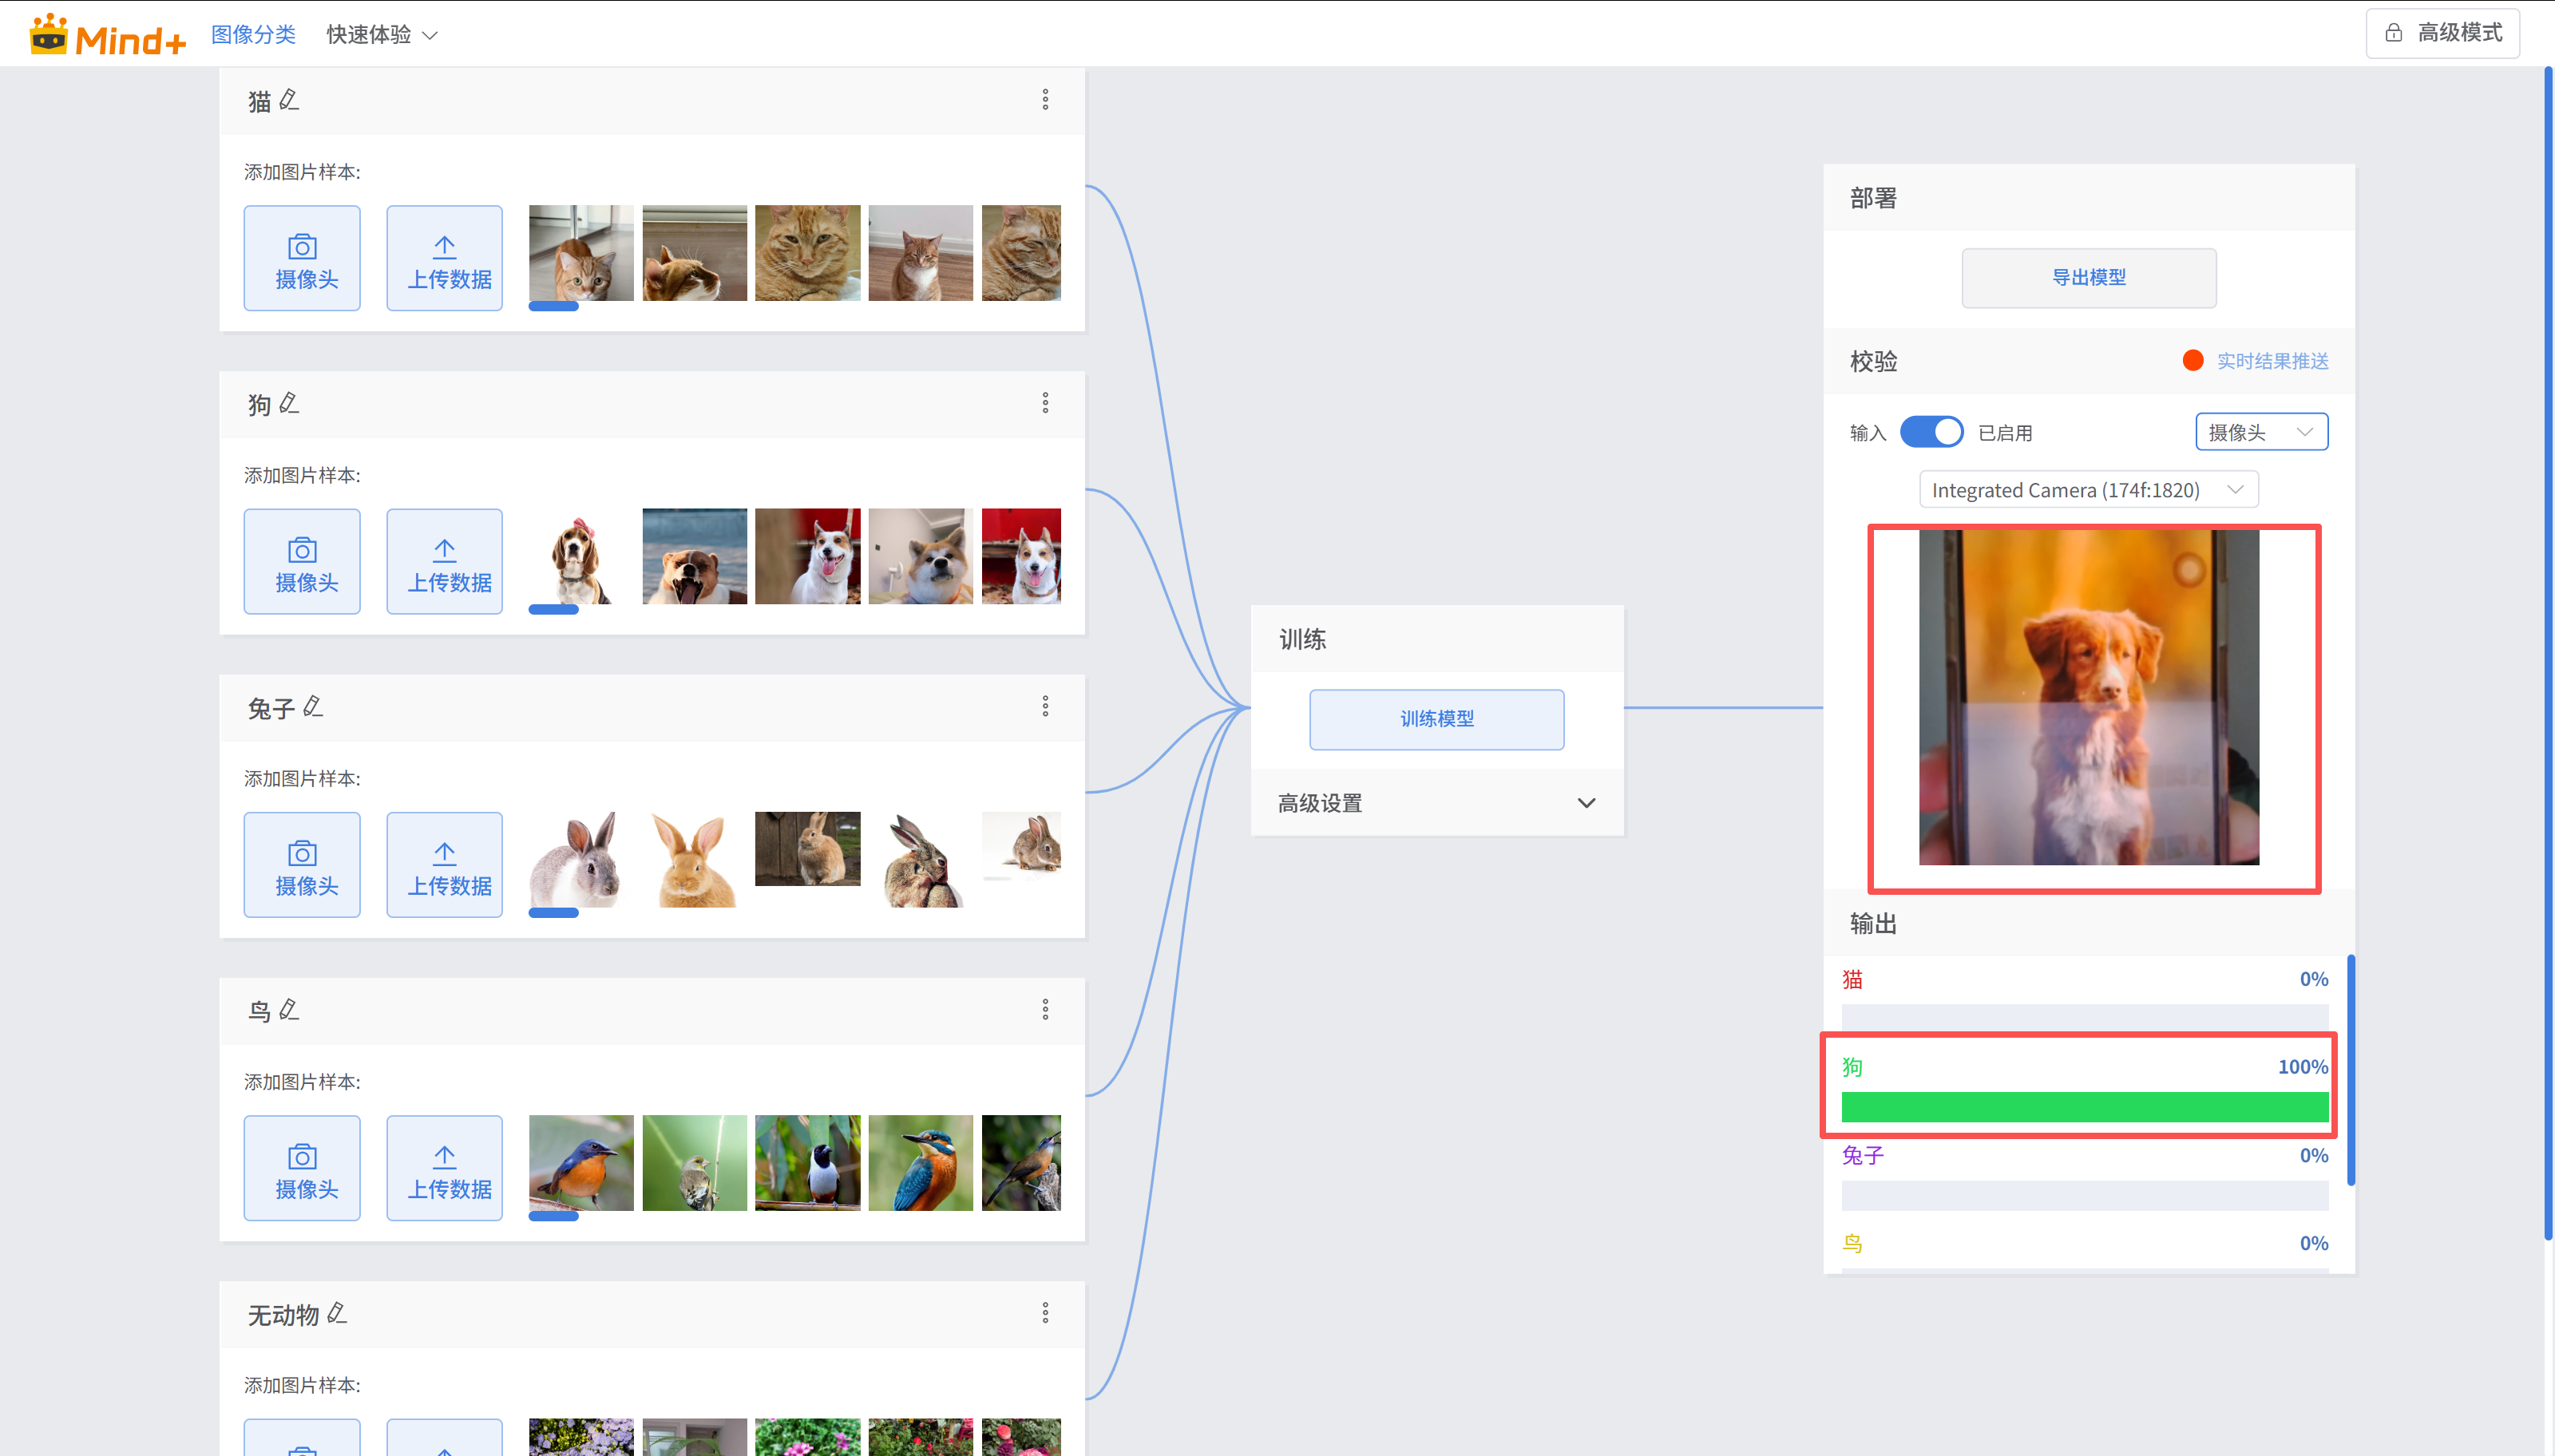Click the Mind+ logo
This screenshot has width=2555, height=1456.
click(108, 35)
